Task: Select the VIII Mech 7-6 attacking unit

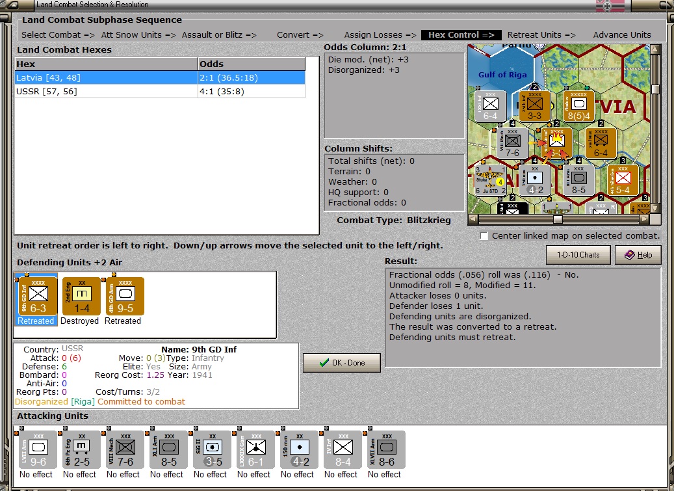Action: [125, 450]
